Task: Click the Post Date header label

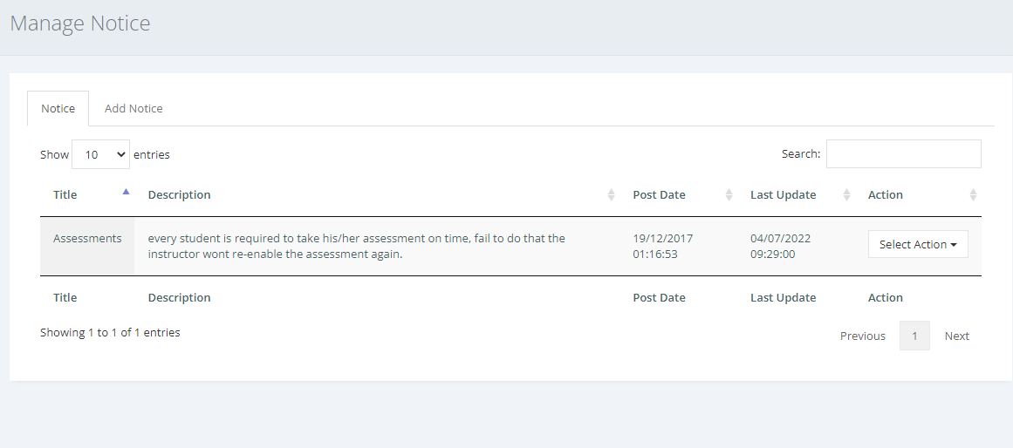Action: [x=659, y=195]
